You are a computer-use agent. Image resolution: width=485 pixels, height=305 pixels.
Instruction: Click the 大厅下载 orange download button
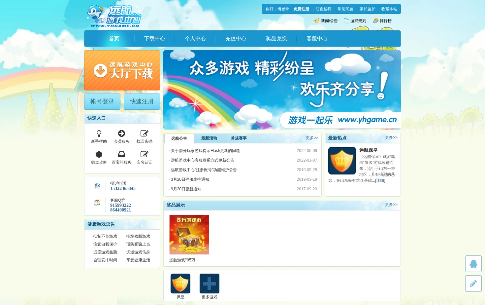pyautogui.click(x=122, y=70)
